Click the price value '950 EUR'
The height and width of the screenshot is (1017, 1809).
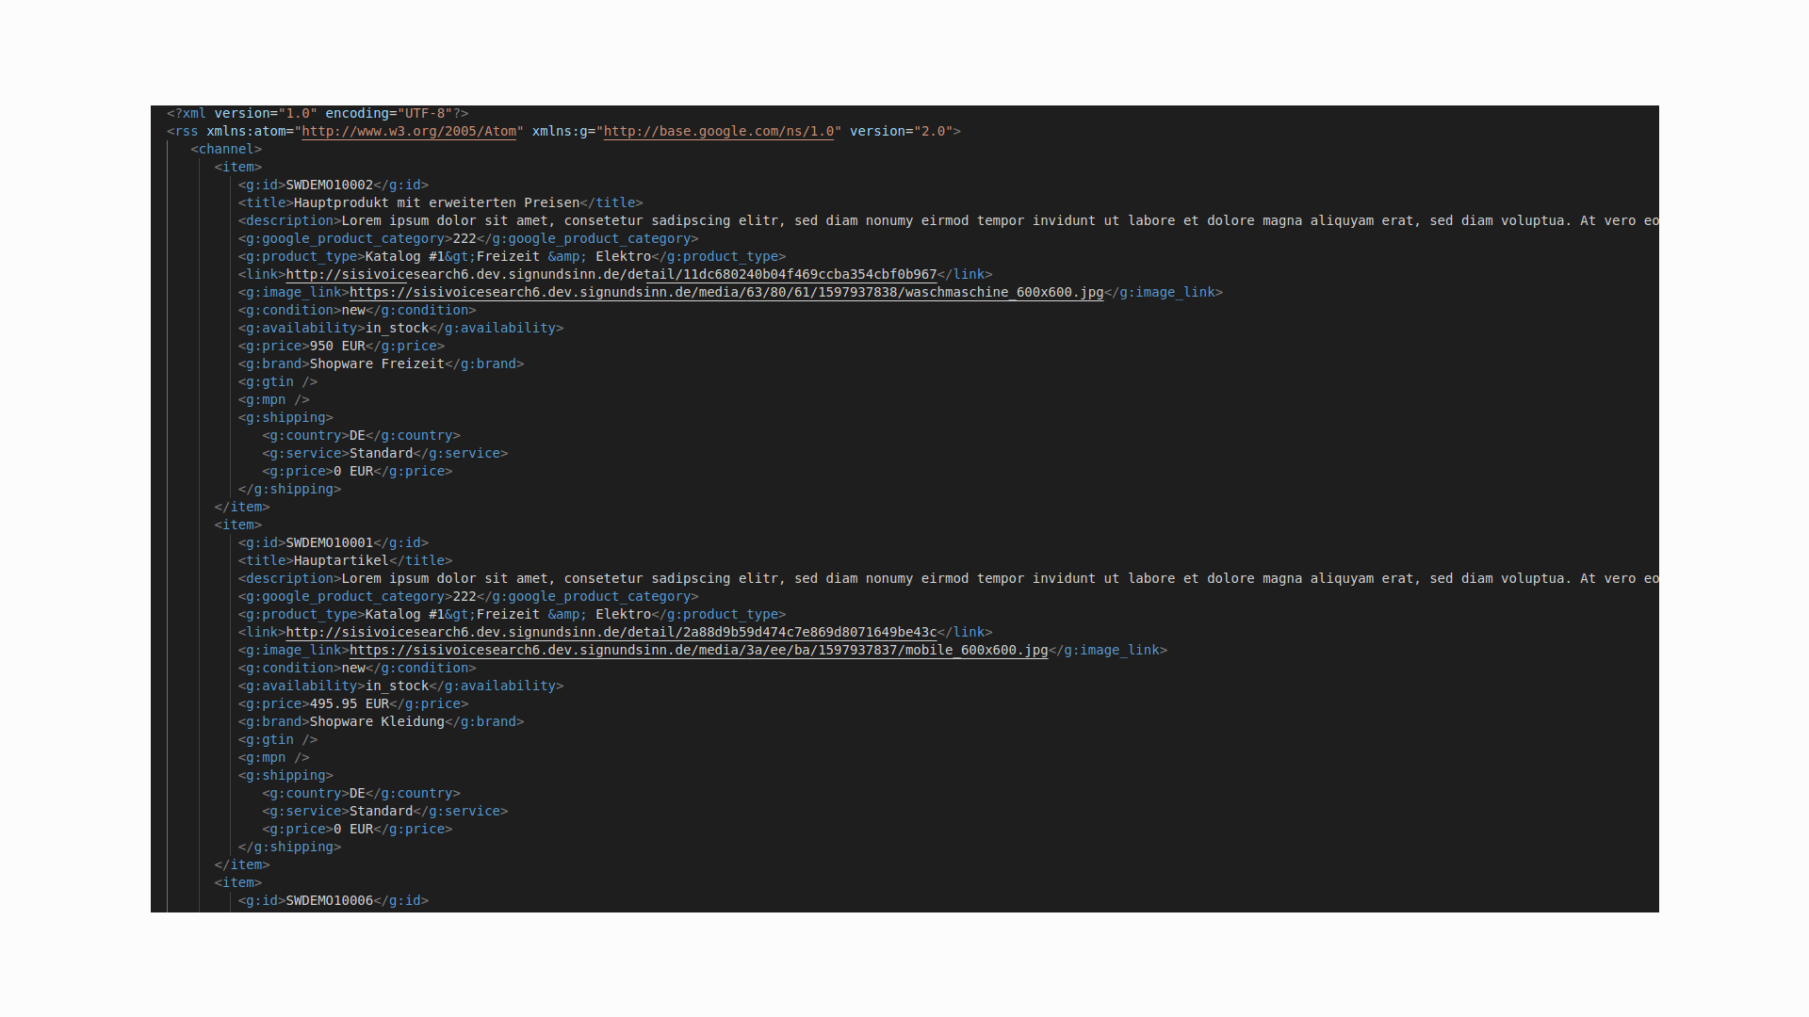tap(337, 346)
